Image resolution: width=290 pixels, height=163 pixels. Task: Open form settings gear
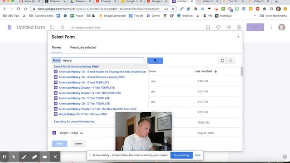tap(239, 27)
